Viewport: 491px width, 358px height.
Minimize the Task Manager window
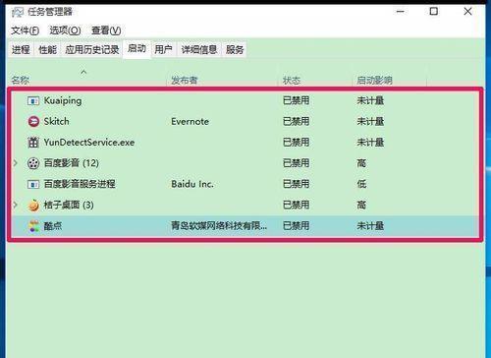[x=401, y=12]
